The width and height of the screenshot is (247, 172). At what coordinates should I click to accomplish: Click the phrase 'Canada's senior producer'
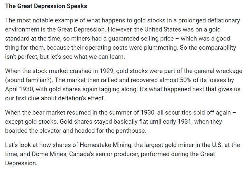click(x=104, y=154)
